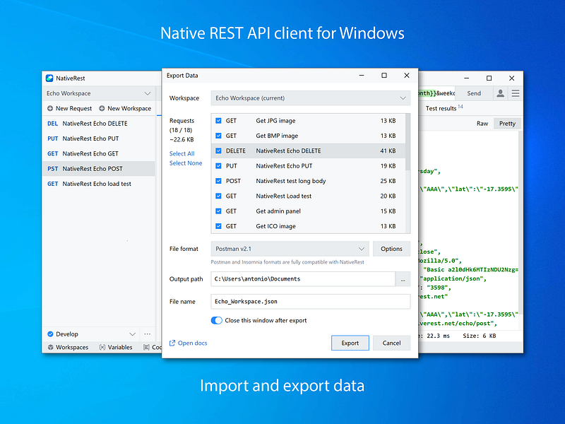The height and width of the screenshot is (424, 565).
Task: Close the NativeRest main window
Action: point(511,78)
